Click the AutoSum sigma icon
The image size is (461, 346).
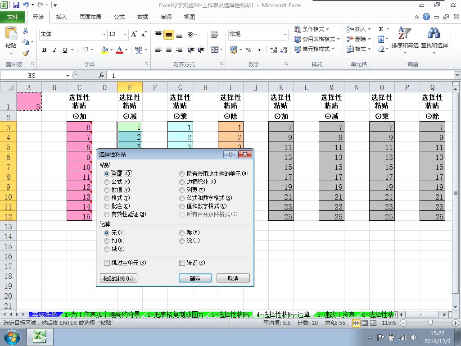381,29
